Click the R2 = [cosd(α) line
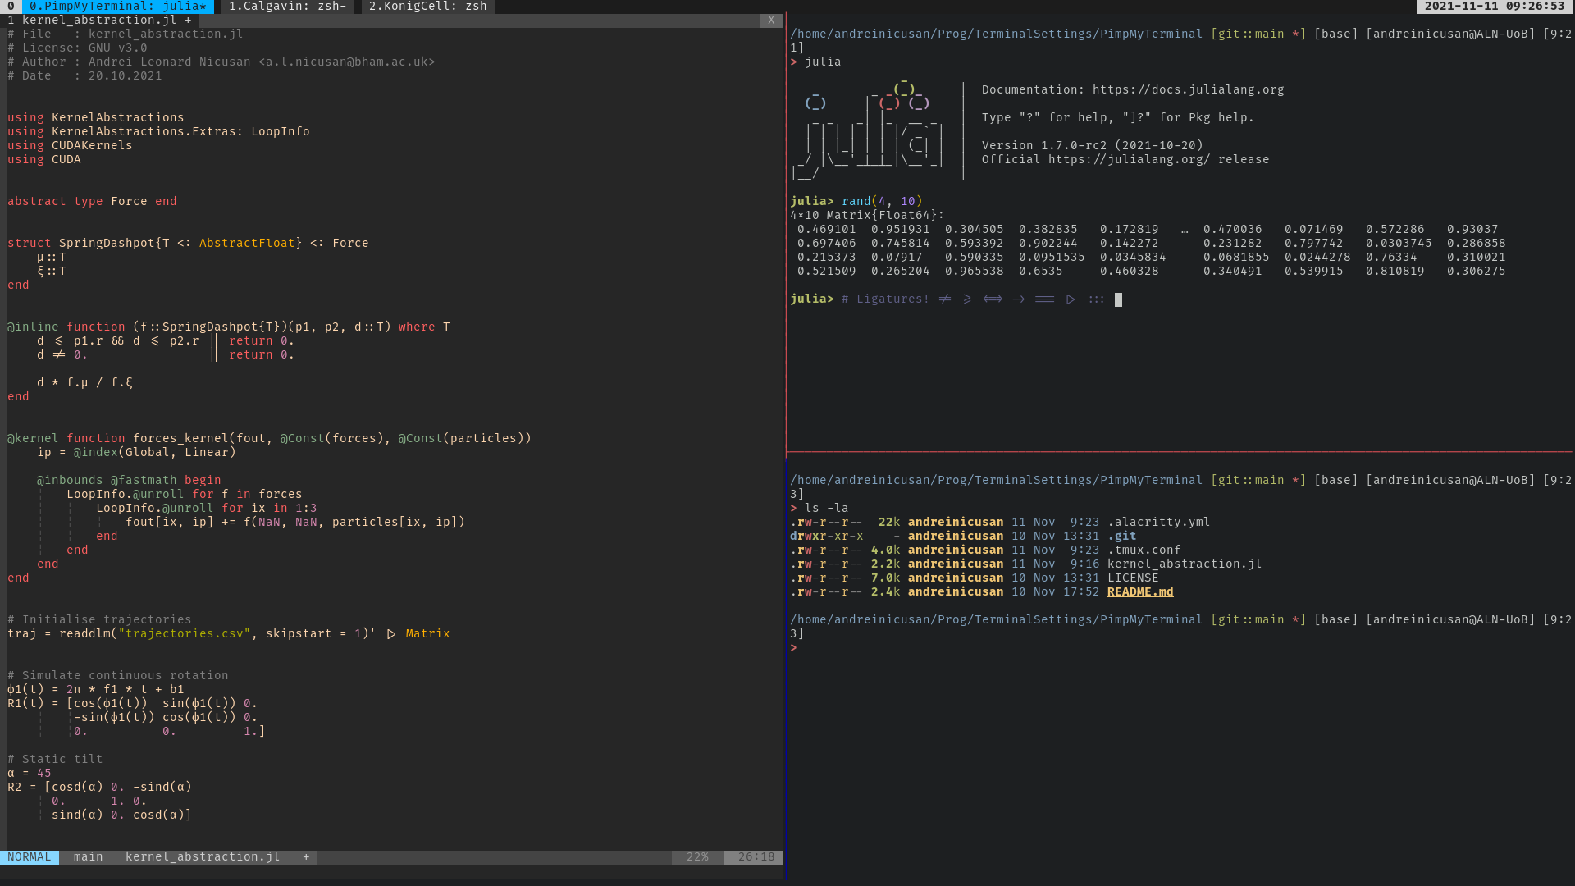This screenshot has width=1575, height=886. [99, 788]
